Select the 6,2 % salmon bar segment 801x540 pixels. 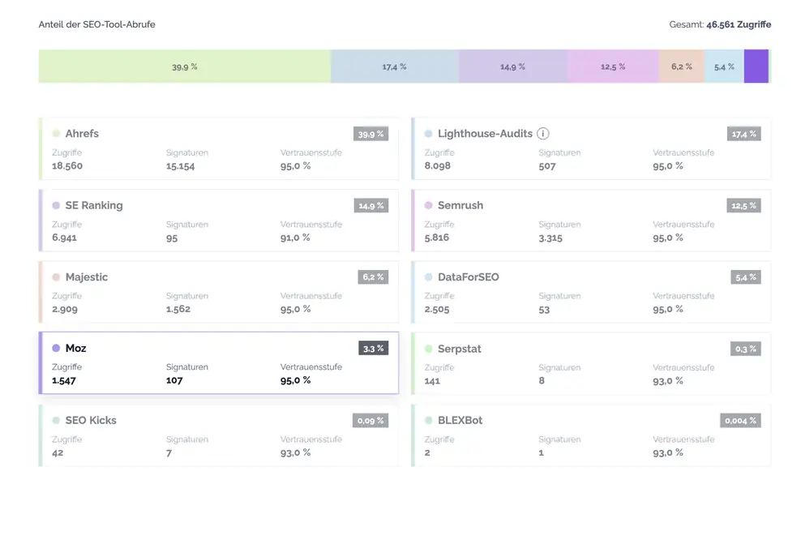pos(682,66)
